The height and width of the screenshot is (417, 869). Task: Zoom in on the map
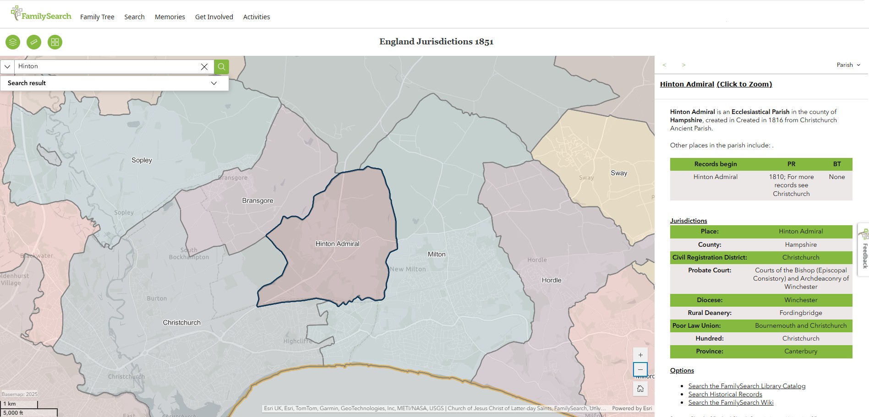click(640, 355)
